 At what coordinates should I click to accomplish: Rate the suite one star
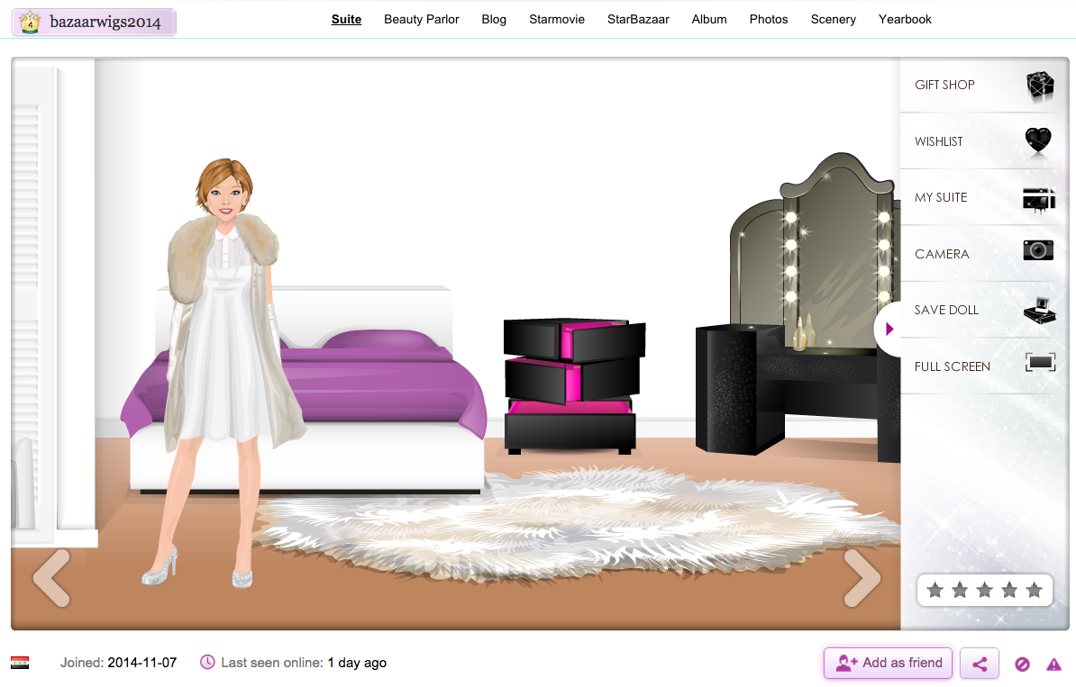935,590
